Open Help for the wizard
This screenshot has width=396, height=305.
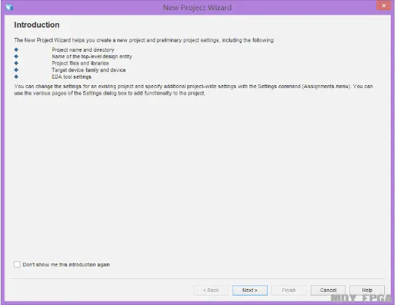pyautogui.click(x=367, y=290)
